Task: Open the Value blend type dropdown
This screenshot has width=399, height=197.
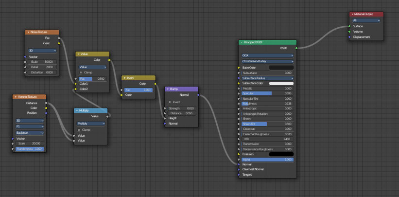Action: coord(93,67)
